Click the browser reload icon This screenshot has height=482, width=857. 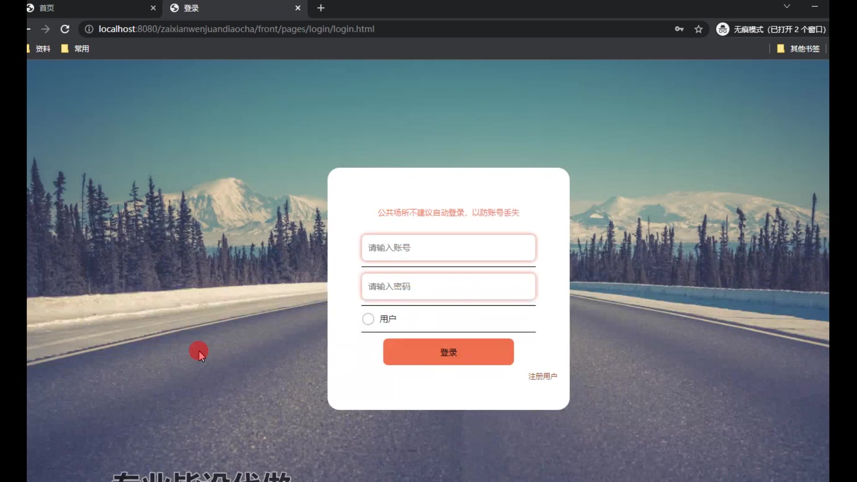coord(65,29)
